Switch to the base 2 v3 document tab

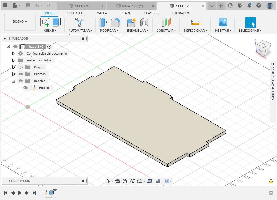click(x=81, y=6)
